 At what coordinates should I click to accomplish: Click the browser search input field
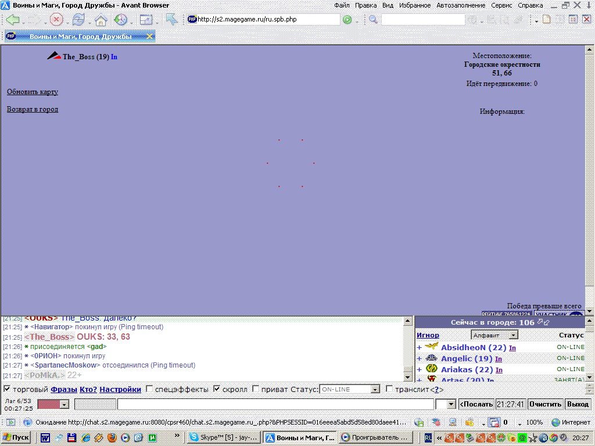point(423,19)
